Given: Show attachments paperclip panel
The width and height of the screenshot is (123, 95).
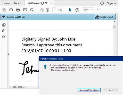Looking at the screenshot, I should pos(4,30).
